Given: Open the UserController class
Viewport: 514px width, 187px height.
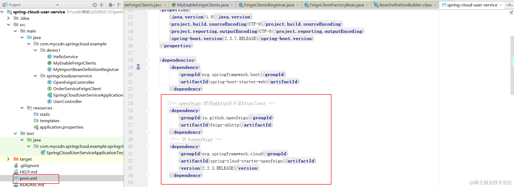Looking at the screenshot, I should (x=67, y=101).
